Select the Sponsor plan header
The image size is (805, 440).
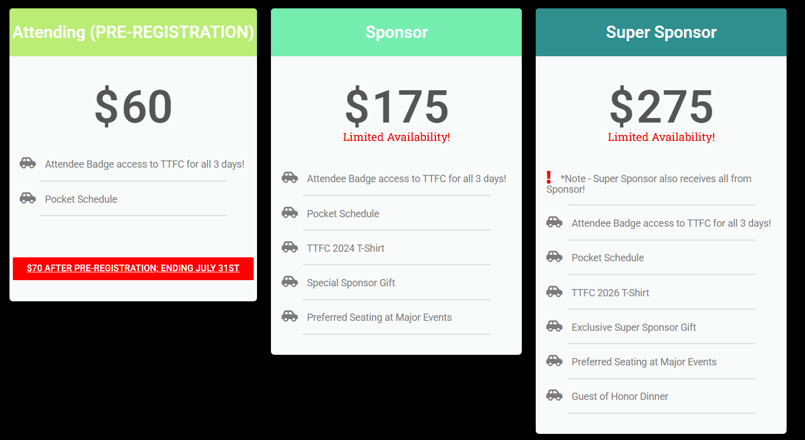pyautogui.click(x=396, y=32)
